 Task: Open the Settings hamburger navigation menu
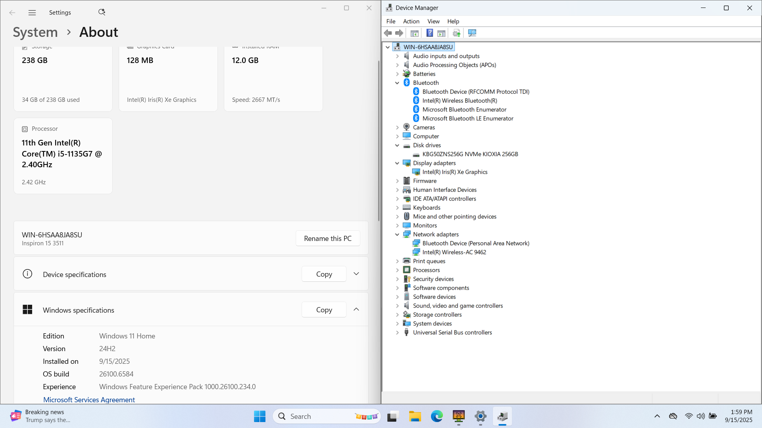point(32,13)
